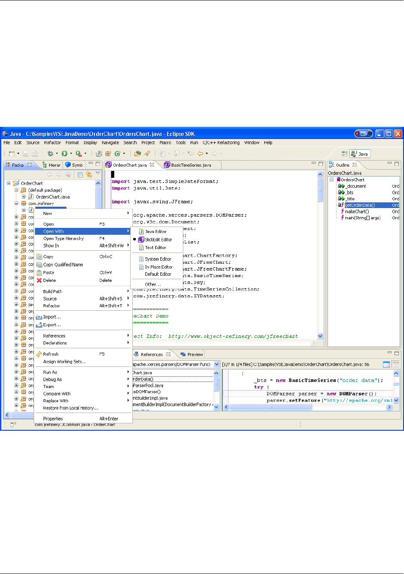This screenshot has height=574, width=404.
Task: Click the New Java Class icon
Action: (x=117, y=154)
